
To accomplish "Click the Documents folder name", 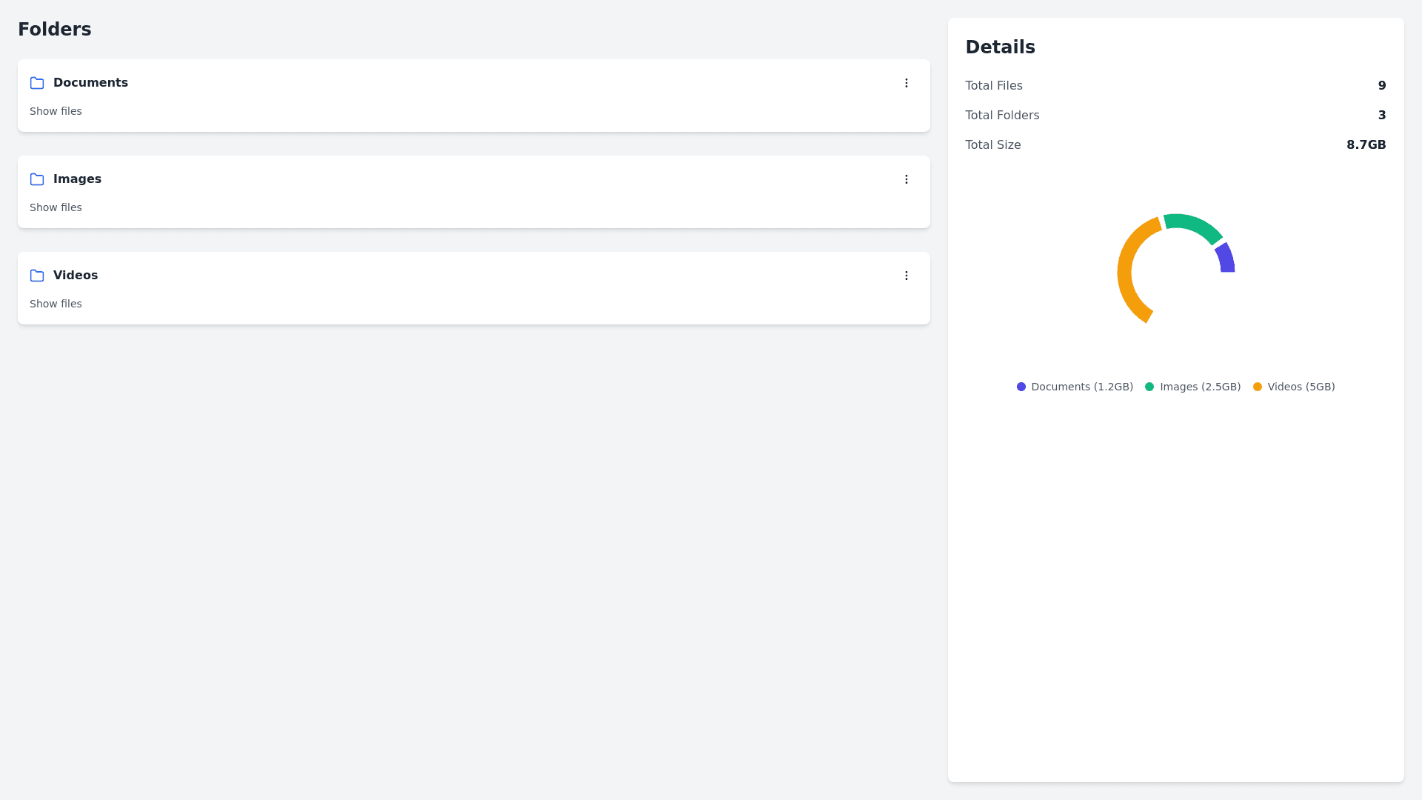I will point(90,83).
